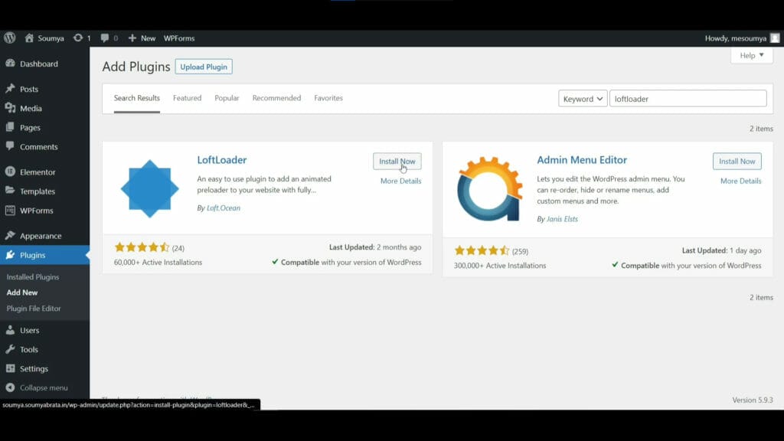Click Last Updated: 1 day ago text
Image resolution: width=784 pixels, height=441 pixels.
pyautogui.click(x=721, y=250)
